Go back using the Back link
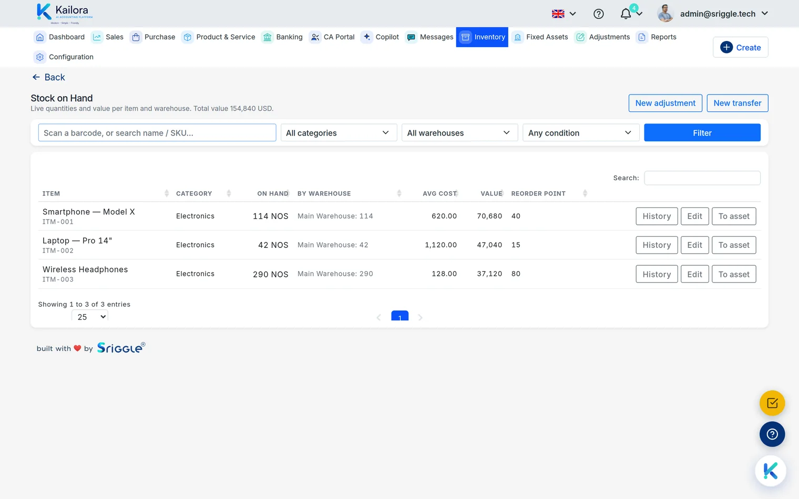The height and width of the screenshot is (499, 799). pos(48,77)
